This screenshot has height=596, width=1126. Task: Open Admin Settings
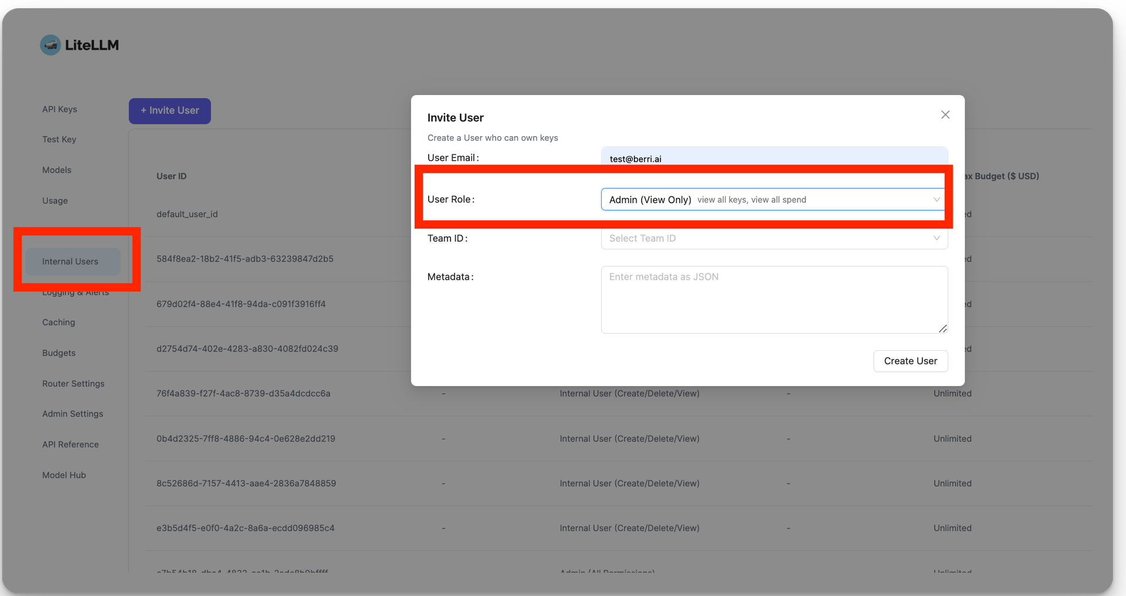click(x=72, y=414)
